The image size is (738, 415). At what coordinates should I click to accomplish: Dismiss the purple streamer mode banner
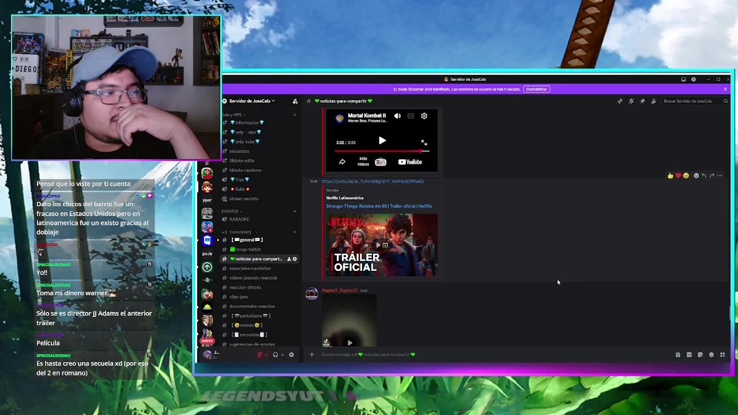pos(725,89)
